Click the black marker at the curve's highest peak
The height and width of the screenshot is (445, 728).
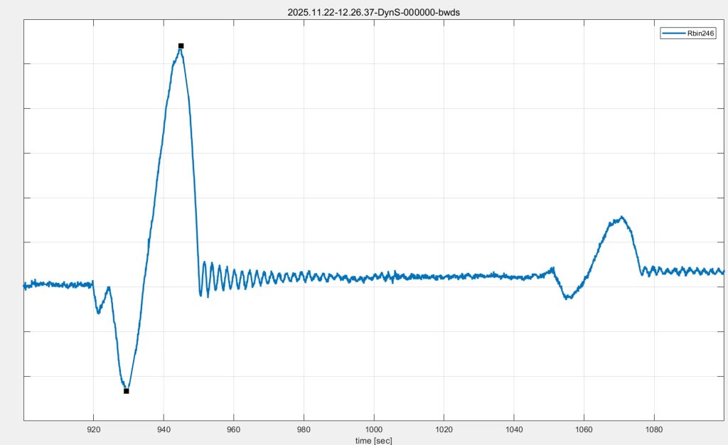pyautogui.click(x=181, y=45)
